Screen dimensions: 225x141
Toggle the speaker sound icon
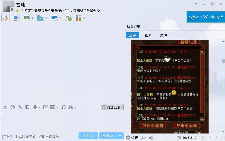tap(151, 138)
